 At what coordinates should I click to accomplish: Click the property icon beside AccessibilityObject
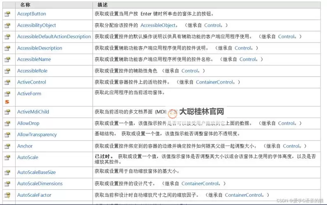pos(7,25)
